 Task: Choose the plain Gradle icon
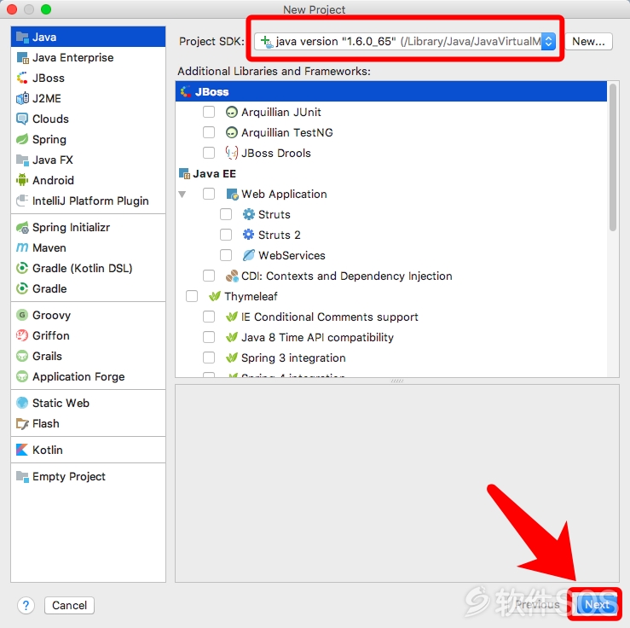tap(22, 288)
